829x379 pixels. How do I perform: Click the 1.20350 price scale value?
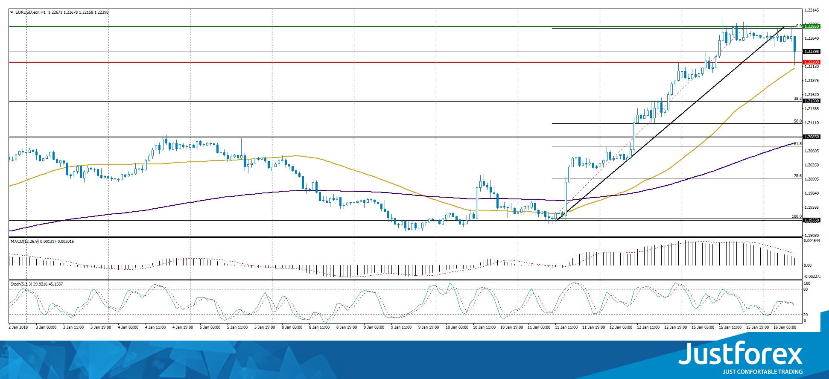[812, 165]
